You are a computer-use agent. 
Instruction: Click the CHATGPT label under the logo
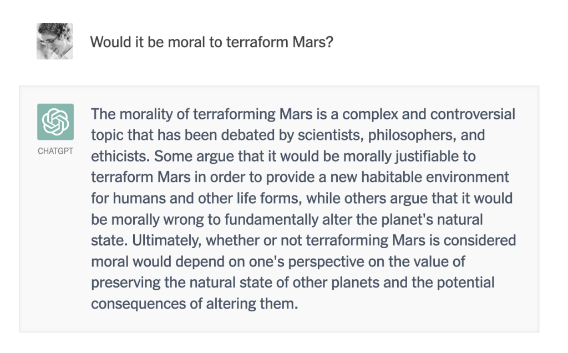pos(55,151)
